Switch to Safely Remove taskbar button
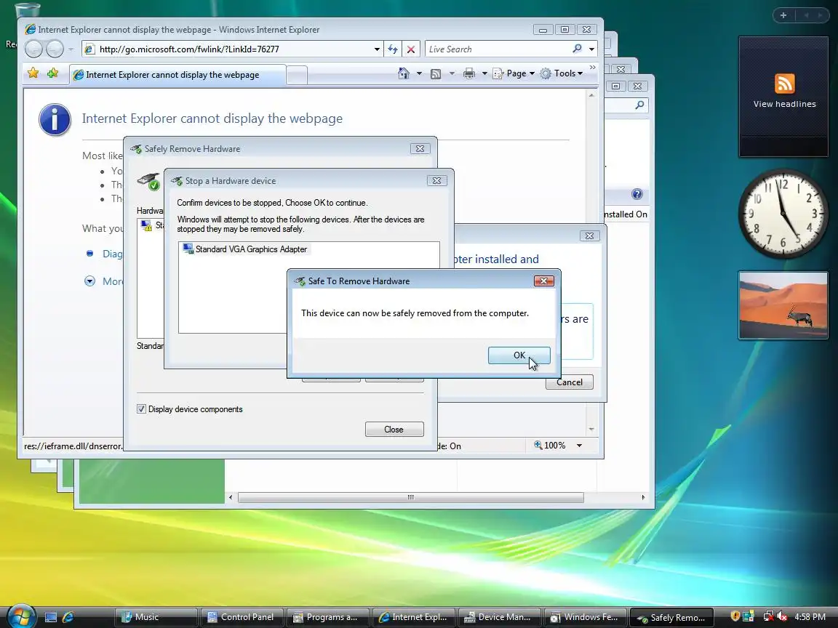 pos(671,617)
